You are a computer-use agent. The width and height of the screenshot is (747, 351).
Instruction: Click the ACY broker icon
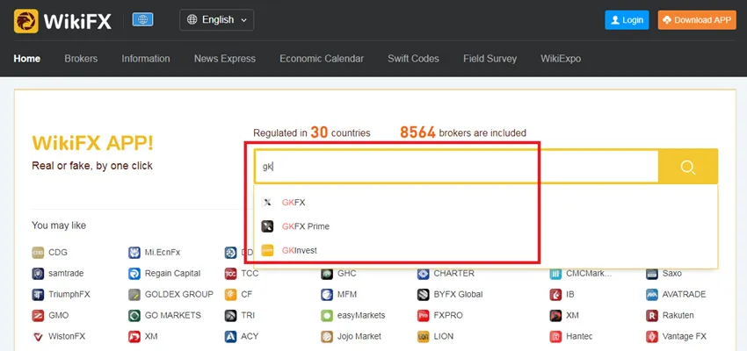click(x=230, y=336)
